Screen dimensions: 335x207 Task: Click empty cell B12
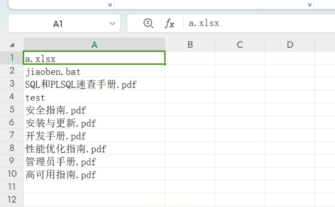pyautogui.click(x=190, y=199)
